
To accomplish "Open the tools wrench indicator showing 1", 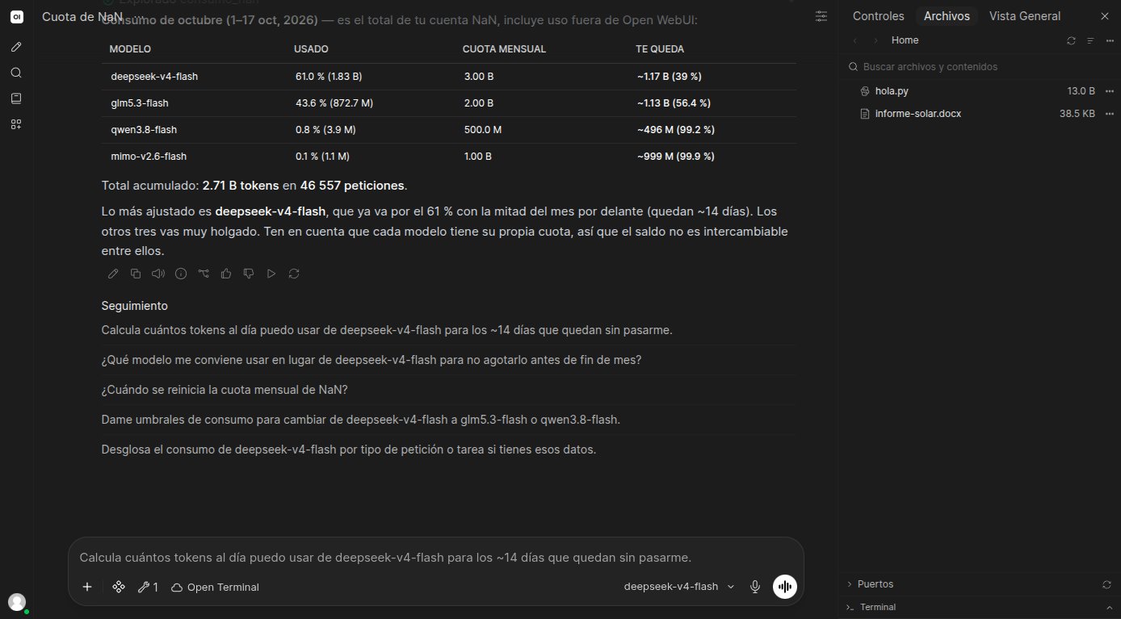I will pyautogui.click(x=148, y=587).
